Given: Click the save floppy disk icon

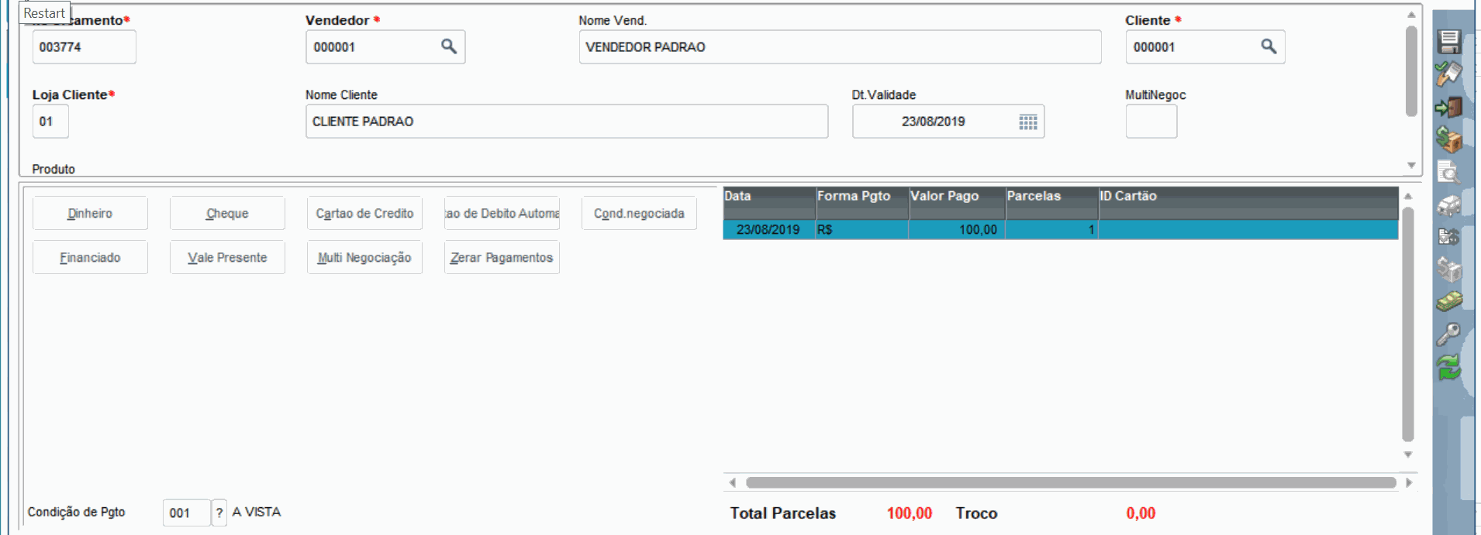Looking at the screenshot, I should [x=1448, y=42].
